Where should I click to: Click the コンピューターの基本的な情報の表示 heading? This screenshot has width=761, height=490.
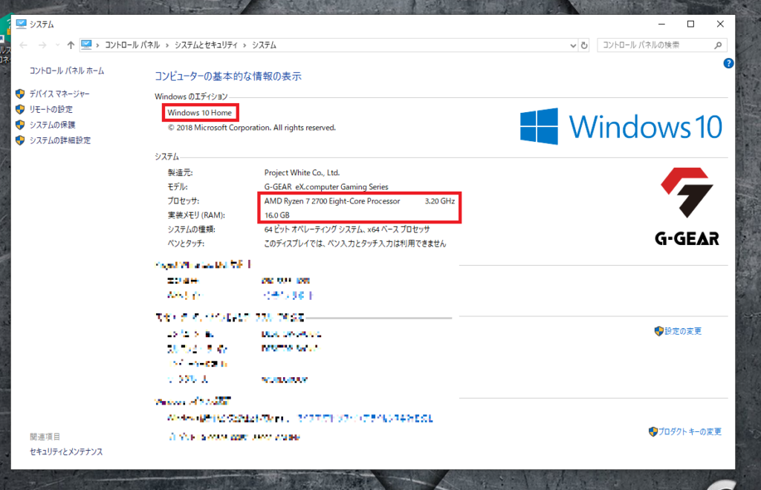[228, 76]
